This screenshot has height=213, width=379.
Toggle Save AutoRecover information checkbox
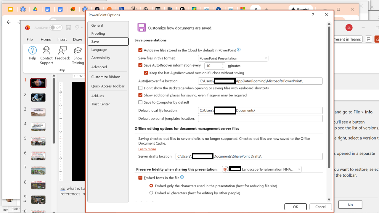[x=140, y=65]
